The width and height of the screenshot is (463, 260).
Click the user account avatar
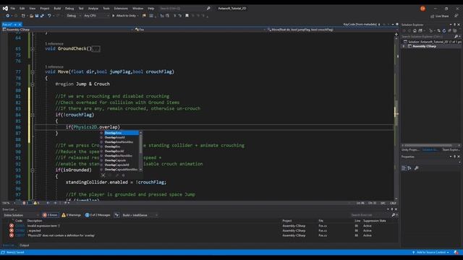click(422, 9)
